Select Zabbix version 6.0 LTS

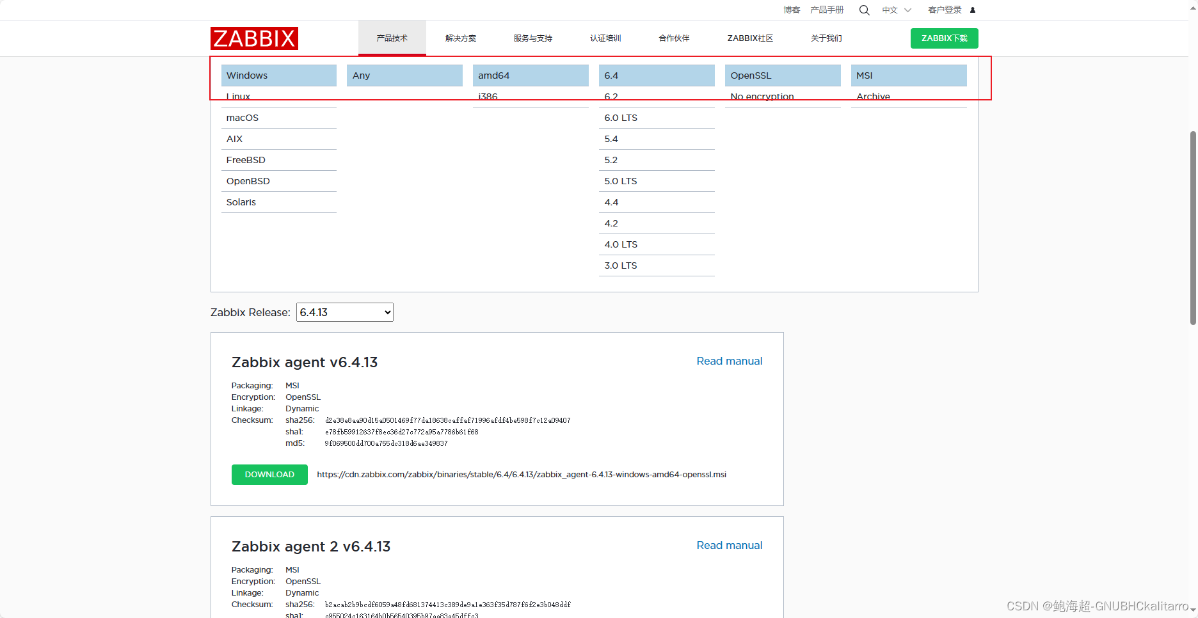(657, 118)
